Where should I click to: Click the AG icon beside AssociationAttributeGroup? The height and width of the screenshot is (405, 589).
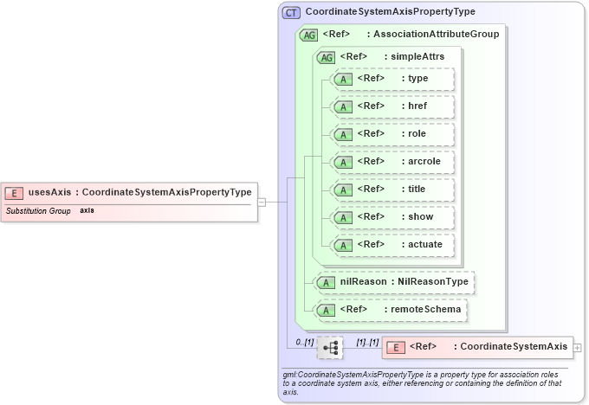point(308,35)
